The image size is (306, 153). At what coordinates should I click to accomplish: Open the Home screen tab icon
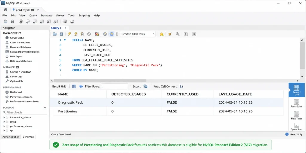[5, 10]
